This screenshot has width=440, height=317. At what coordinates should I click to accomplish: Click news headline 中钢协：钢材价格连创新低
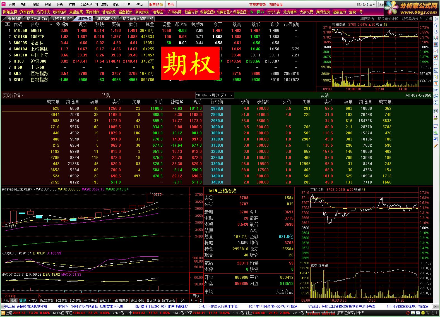coord(78,306)
